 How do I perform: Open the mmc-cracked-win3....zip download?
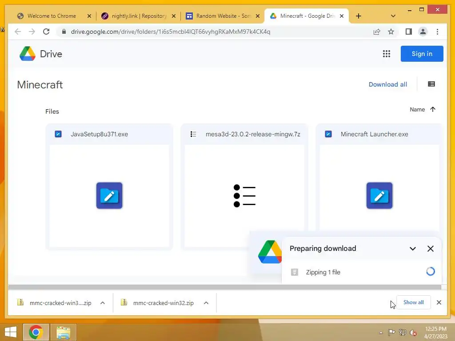(60, 303)
